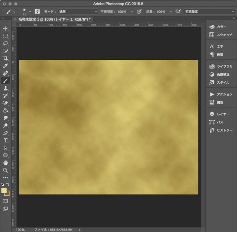Enable airbrush-style build-up
The width and height of the screenshot is (237, 232).
click(178, 12)
